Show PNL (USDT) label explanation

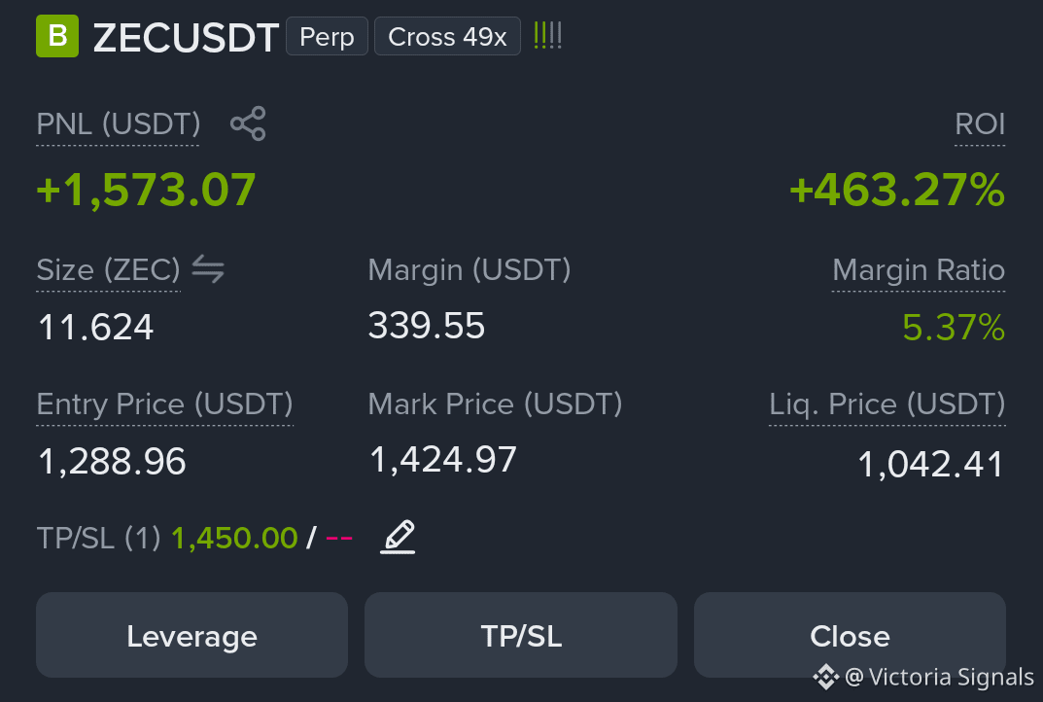click(x=119, y=124)
